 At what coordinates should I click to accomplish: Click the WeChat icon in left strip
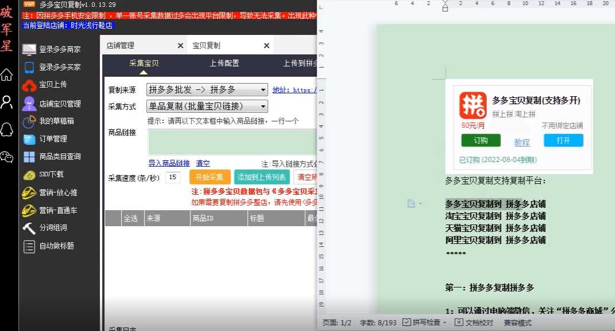click(x=7, y=157)
